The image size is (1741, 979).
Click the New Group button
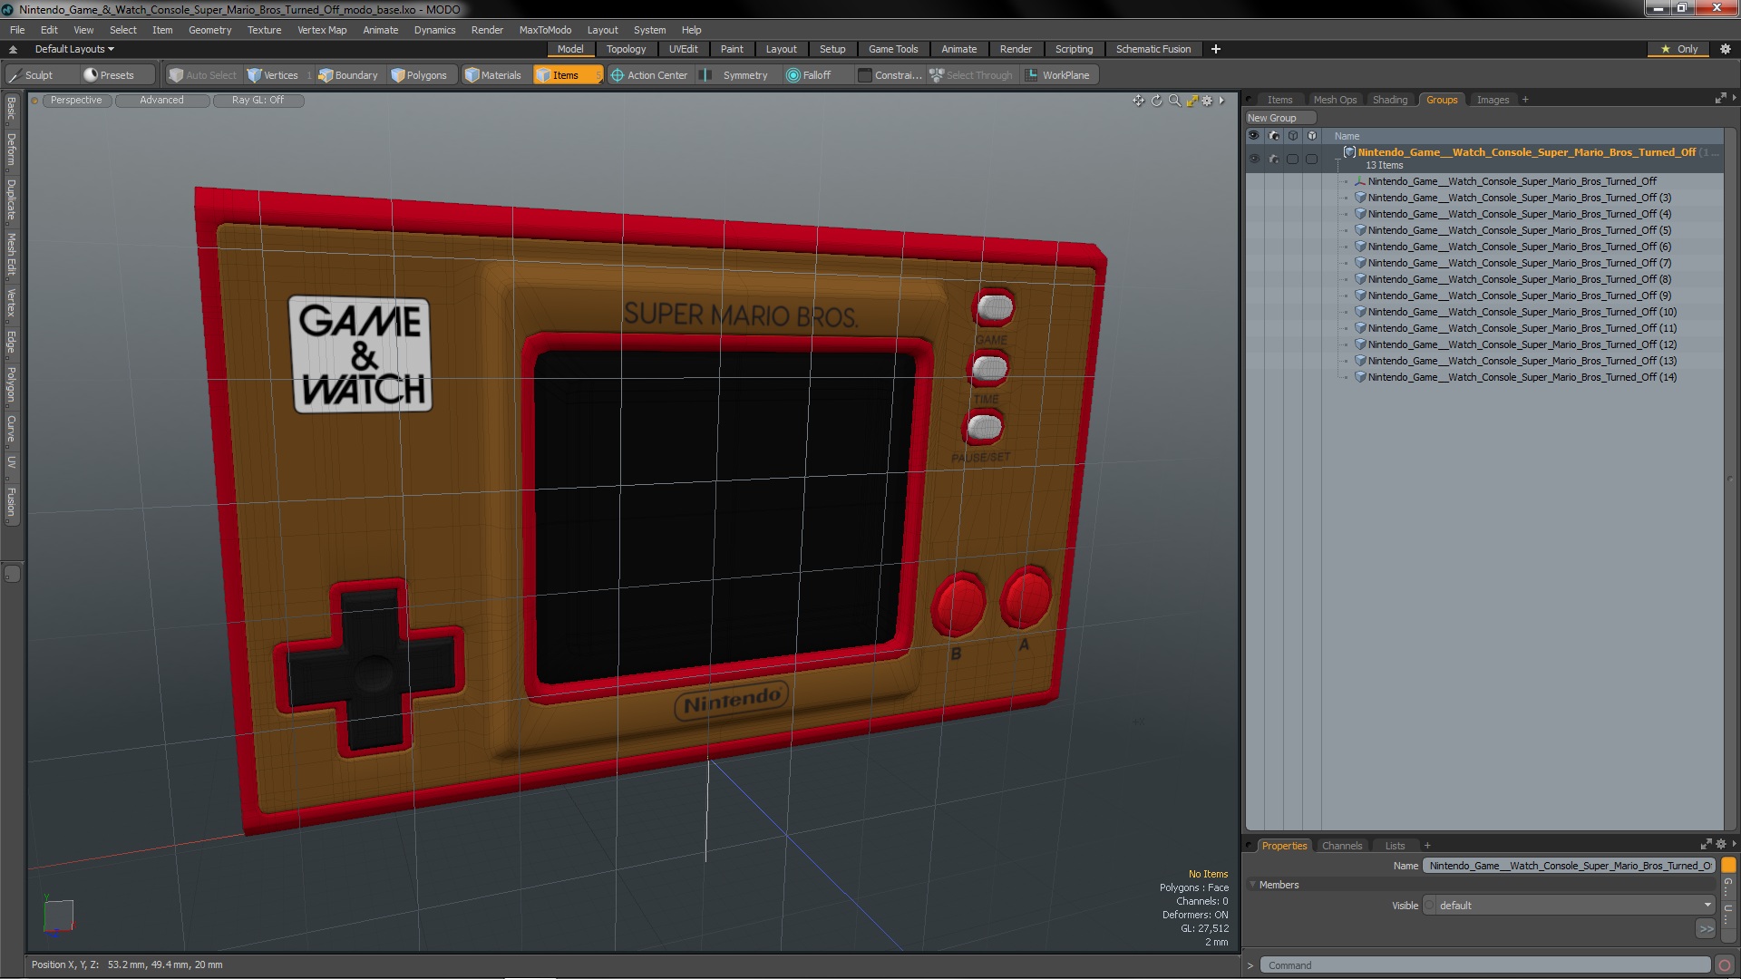pyautogui.click(x=1279, y=118)
